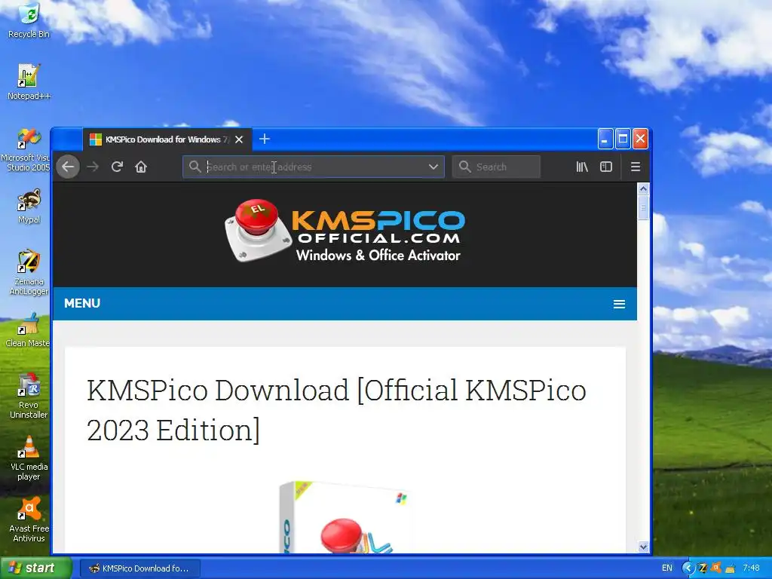Click the Zemana tray icon

click(703, 568)
